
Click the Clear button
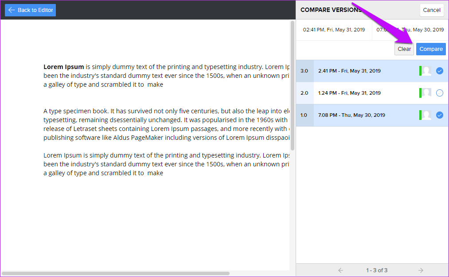tap(404, 49)
